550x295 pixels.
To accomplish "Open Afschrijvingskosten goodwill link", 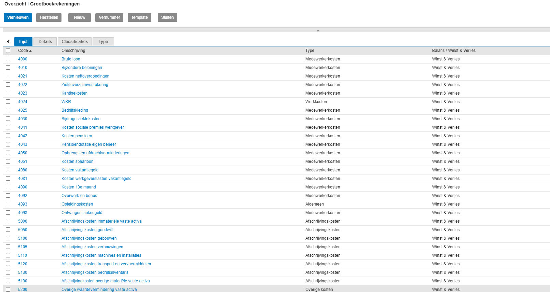I will 87,230.
